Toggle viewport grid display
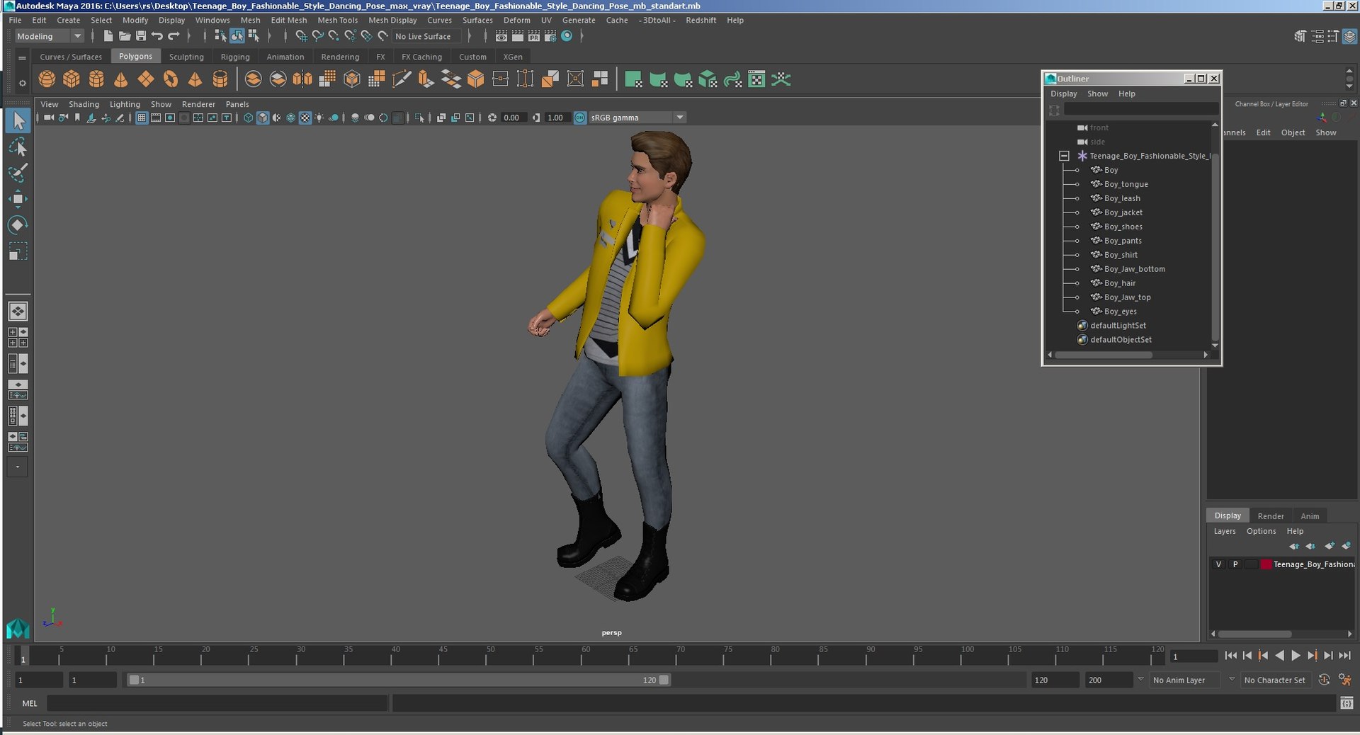The image size is (1360, 735). point(142,118)
